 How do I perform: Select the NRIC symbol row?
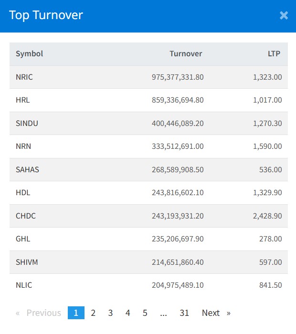tap(24, 77)
